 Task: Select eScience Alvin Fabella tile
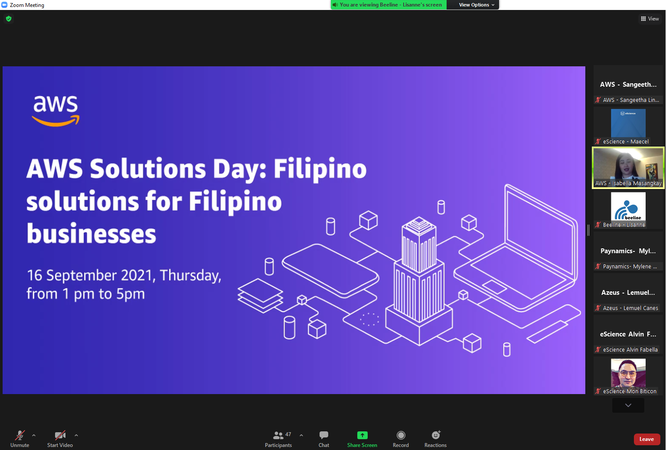628,334
